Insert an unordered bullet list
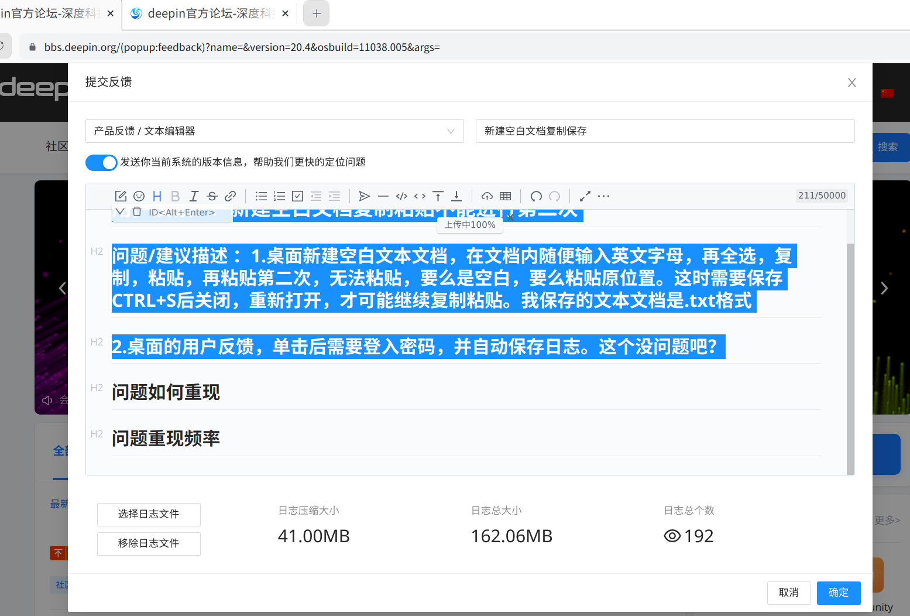The height and width of the screenshot is (616, 910). (261, 196)
